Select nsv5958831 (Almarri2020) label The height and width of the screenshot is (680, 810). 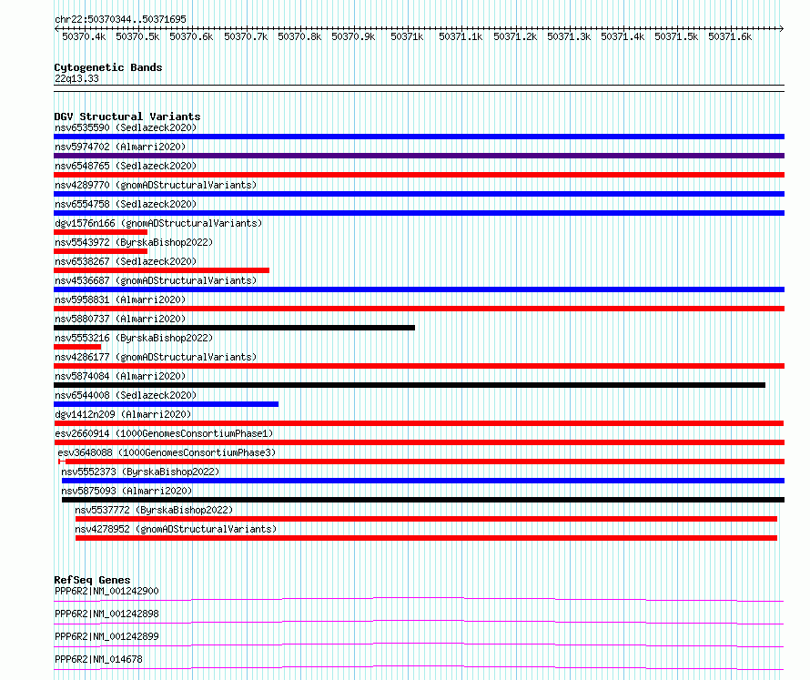[120, 299]
